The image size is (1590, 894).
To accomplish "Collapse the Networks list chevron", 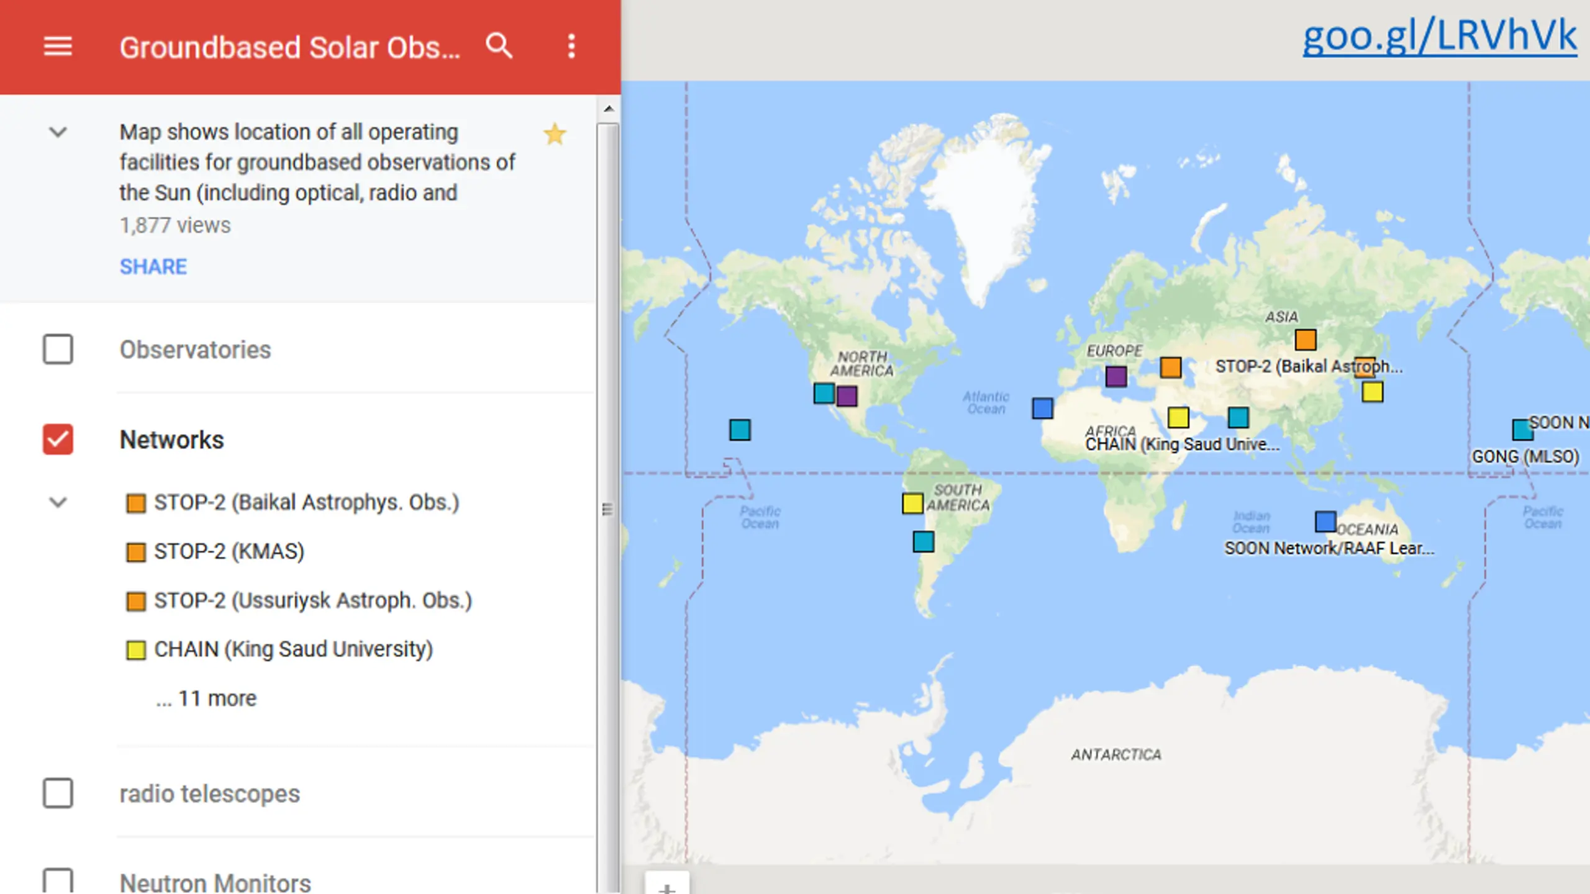I will pos(58,502).
